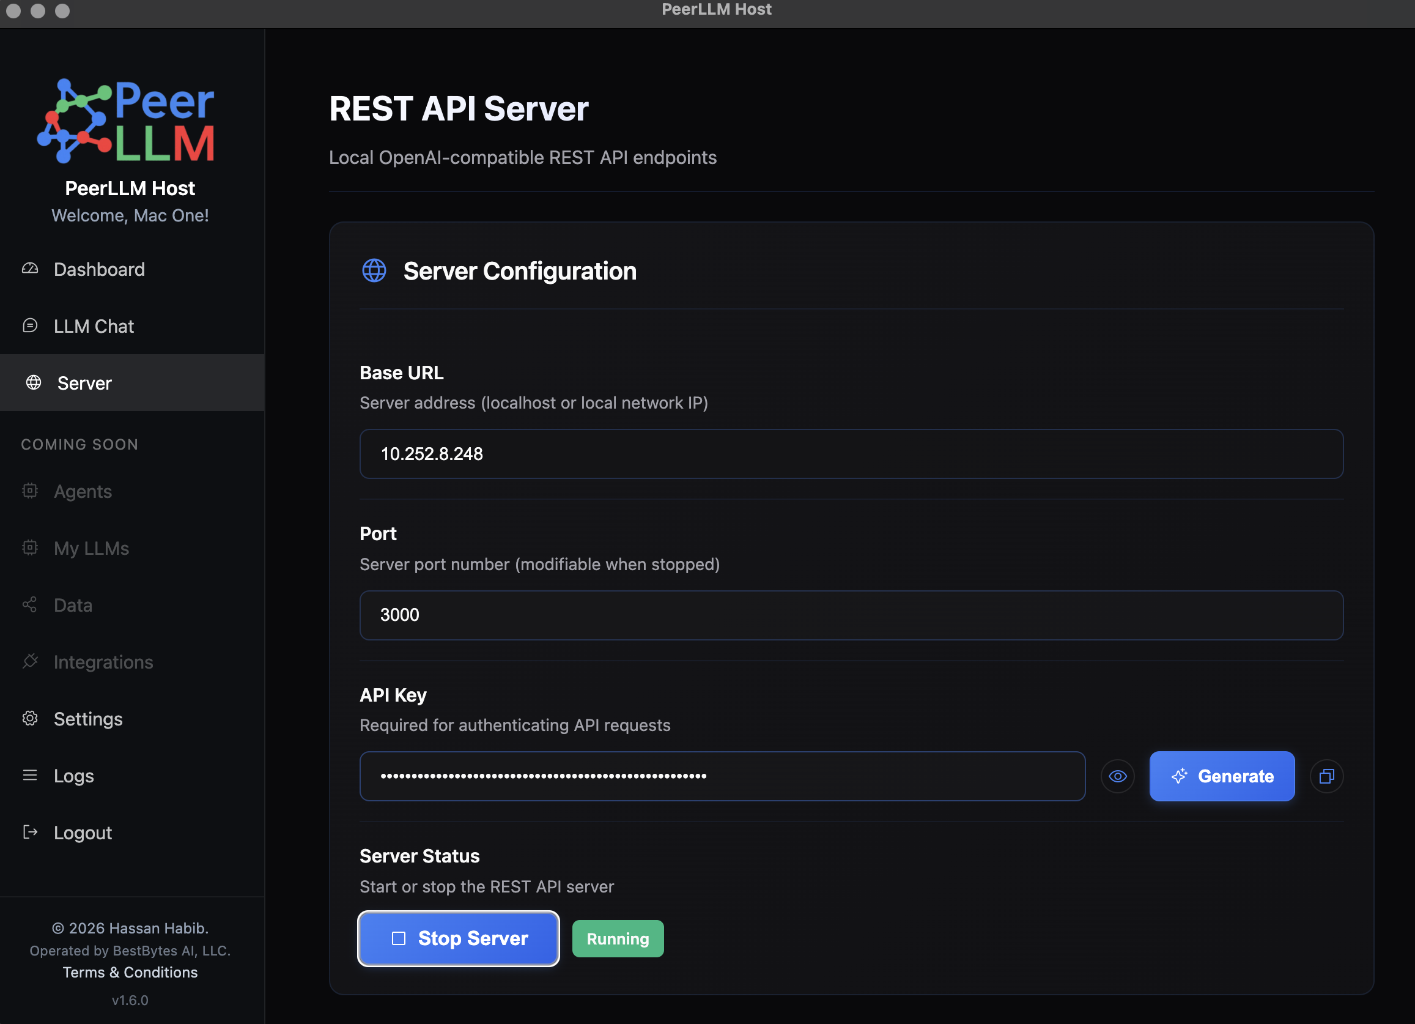
Task: Click the Logs lines icon
Action: tap(30, 775)
